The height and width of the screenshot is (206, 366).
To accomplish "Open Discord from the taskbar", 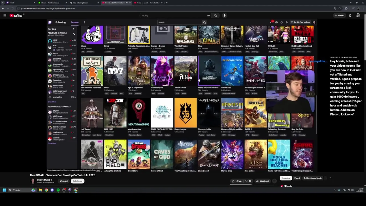I will click(52, 190).
